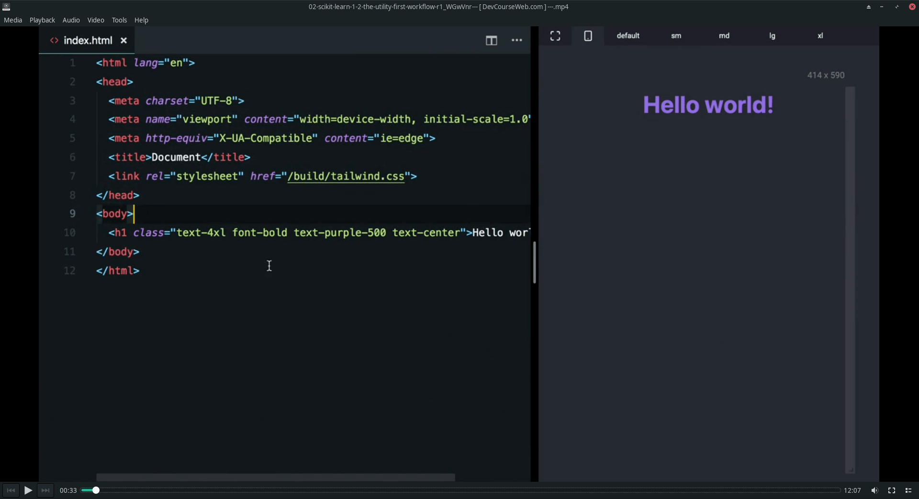
Task: Place cursor on the closing head tag
Action: pos(118,195)
